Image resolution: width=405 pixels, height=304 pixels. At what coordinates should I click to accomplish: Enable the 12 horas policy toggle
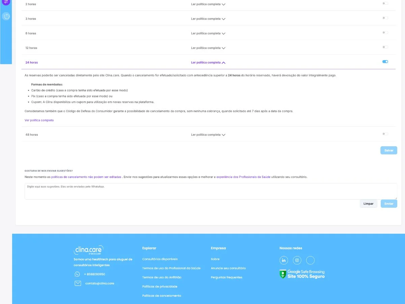tap(385, 47)
